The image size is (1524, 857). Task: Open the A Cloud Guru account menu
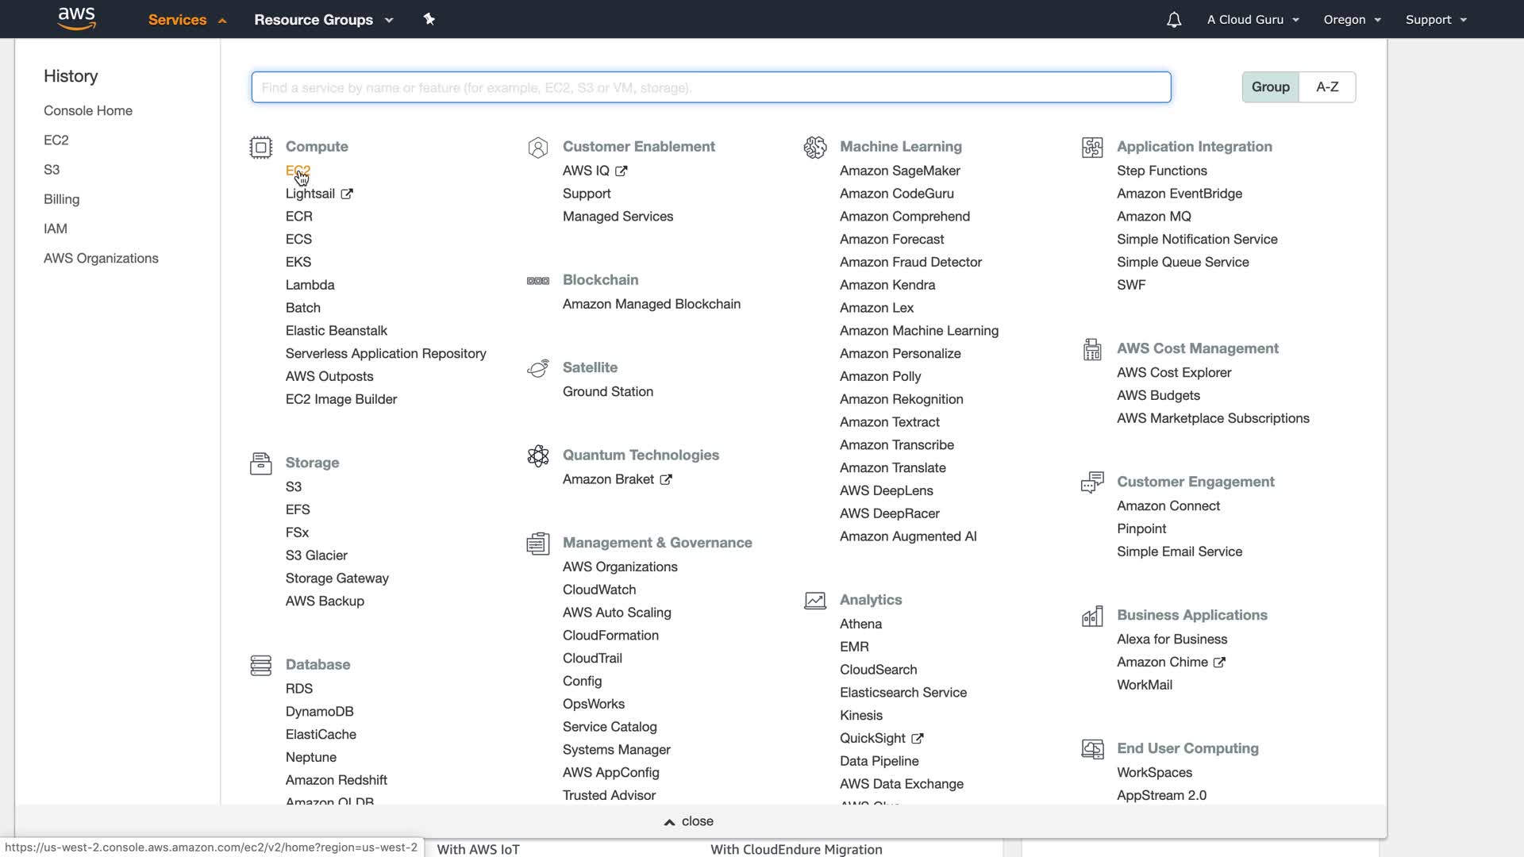pos(1253,20)
